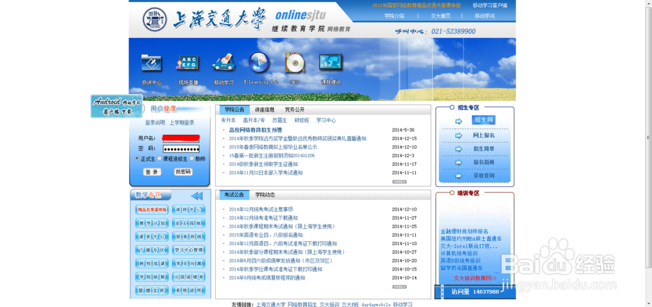
Task: Open the 移动学习客户端 top link
Action: click(x=490, y=5)
